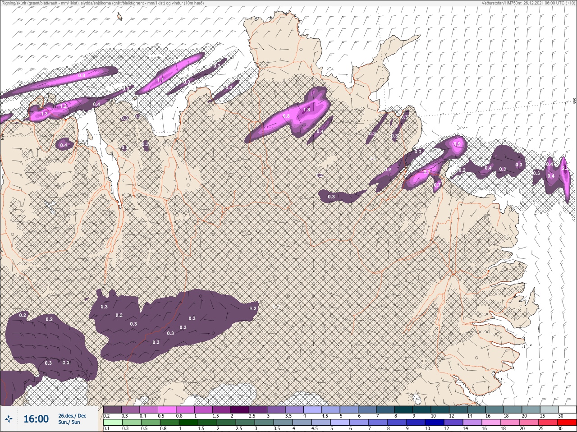Click the 1.8 precipitation value on the map

pyautogui.click(x=307, y=110)
